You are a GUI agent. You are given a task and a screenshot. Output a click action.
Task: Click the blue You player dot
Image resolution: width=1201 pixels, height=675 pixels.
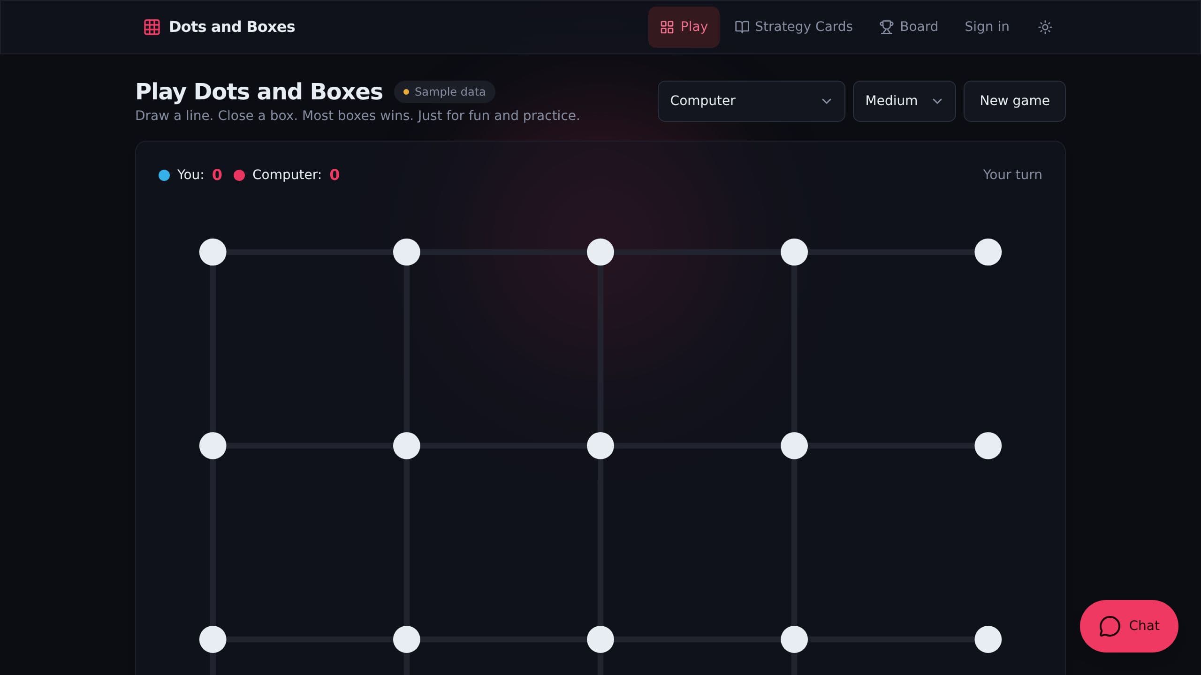164,175
